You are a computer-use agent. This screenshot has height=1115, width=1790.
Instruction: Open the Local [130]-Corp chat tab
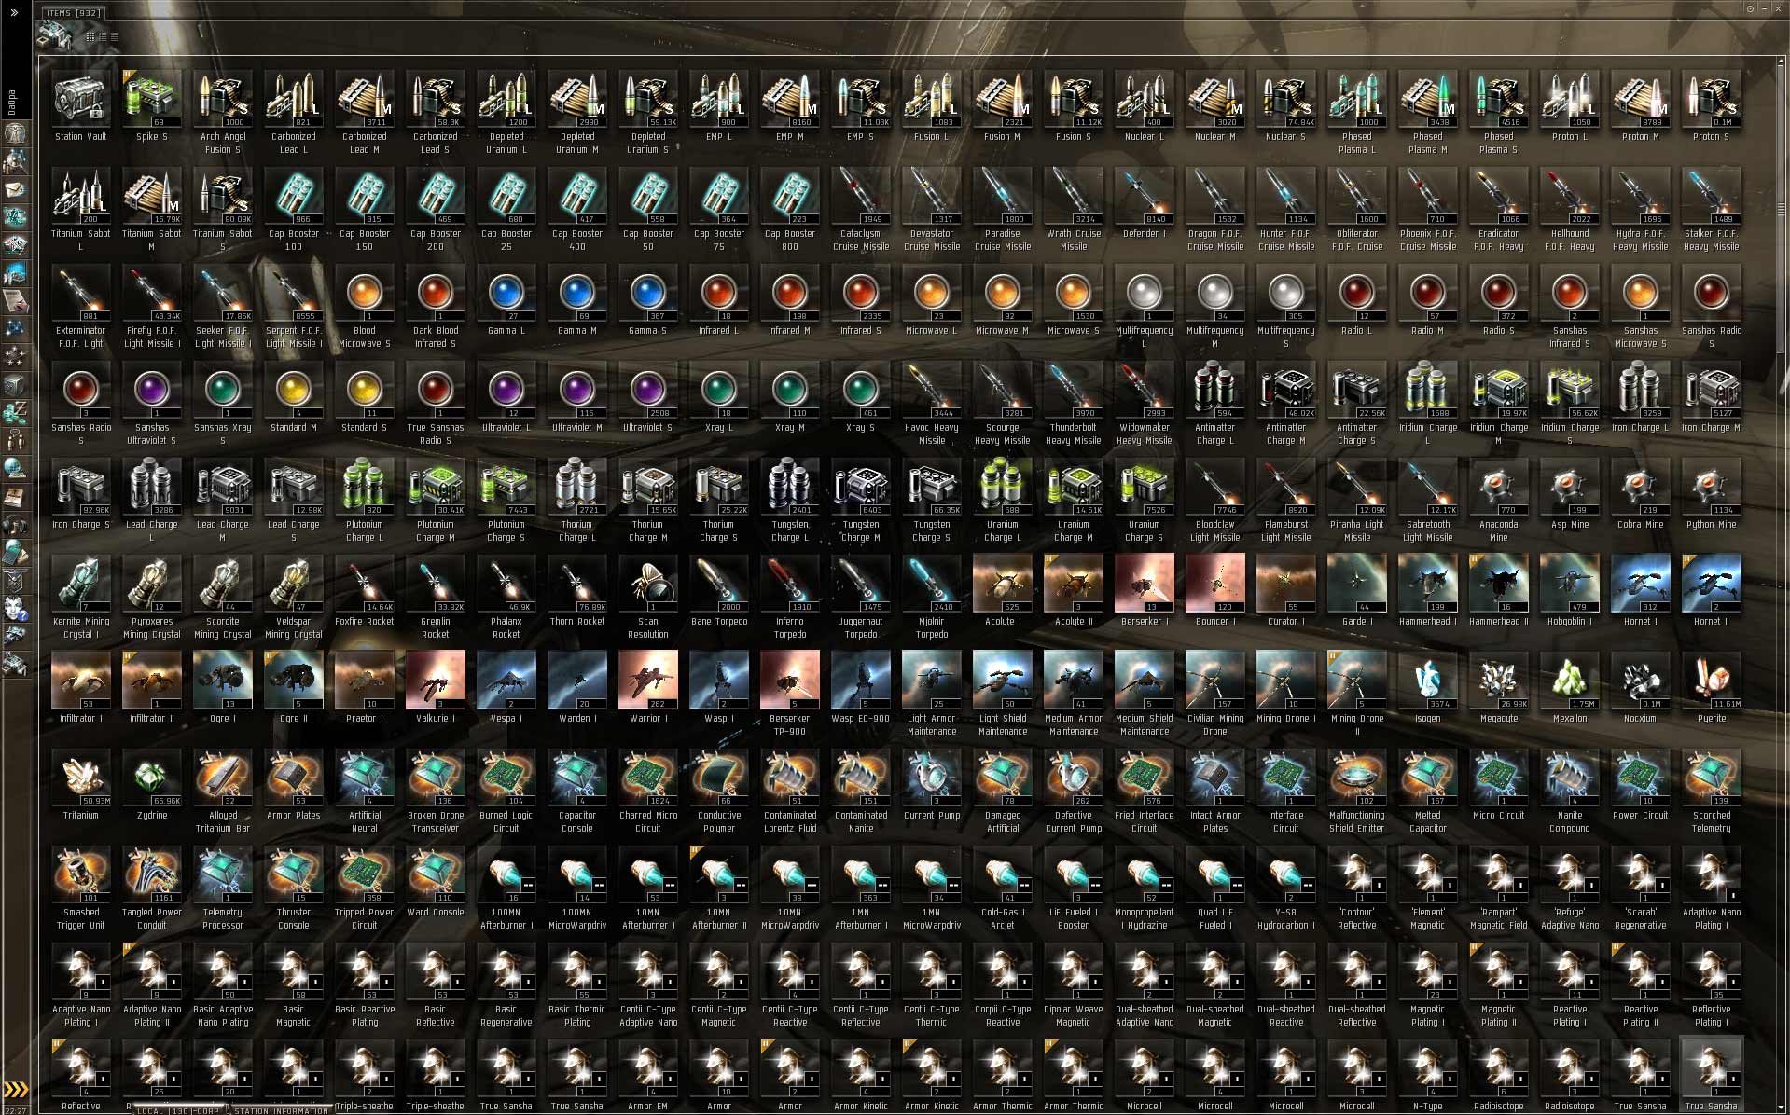(x=177, y=1110)
